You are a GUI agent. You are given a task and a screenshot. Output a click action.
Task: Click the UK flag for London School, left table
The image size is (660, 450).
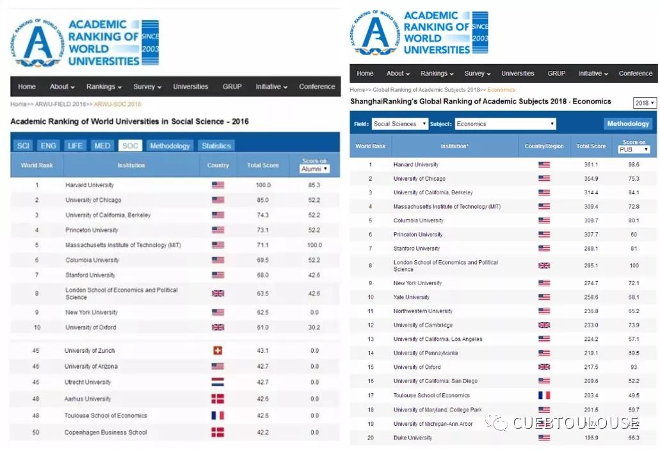pyautogui.click(x=218, y=293)
